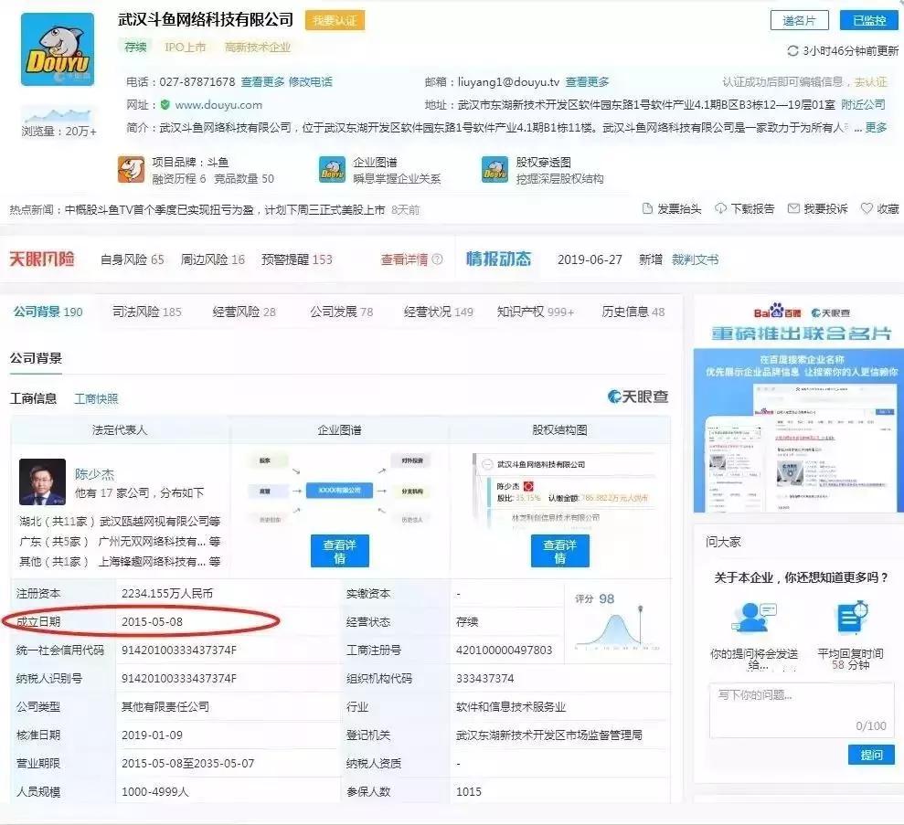Click the 我要认证 orange button
This screenshot has width=904, height=825.
pyautogui.click(x=335, y=20)
